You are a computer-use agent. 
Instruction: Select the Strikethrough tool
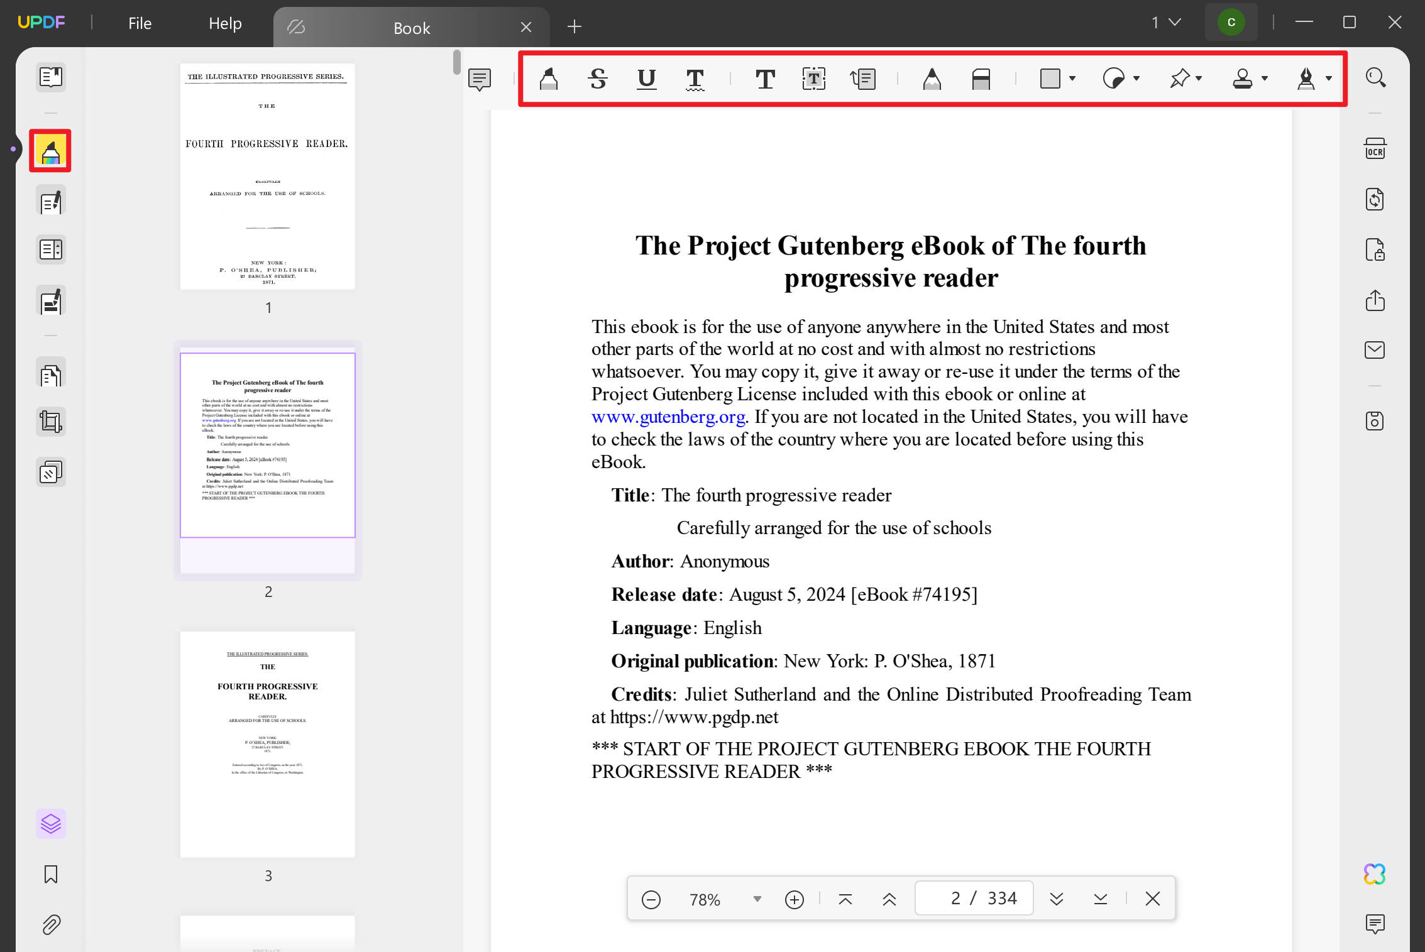[x=598, y=79]
